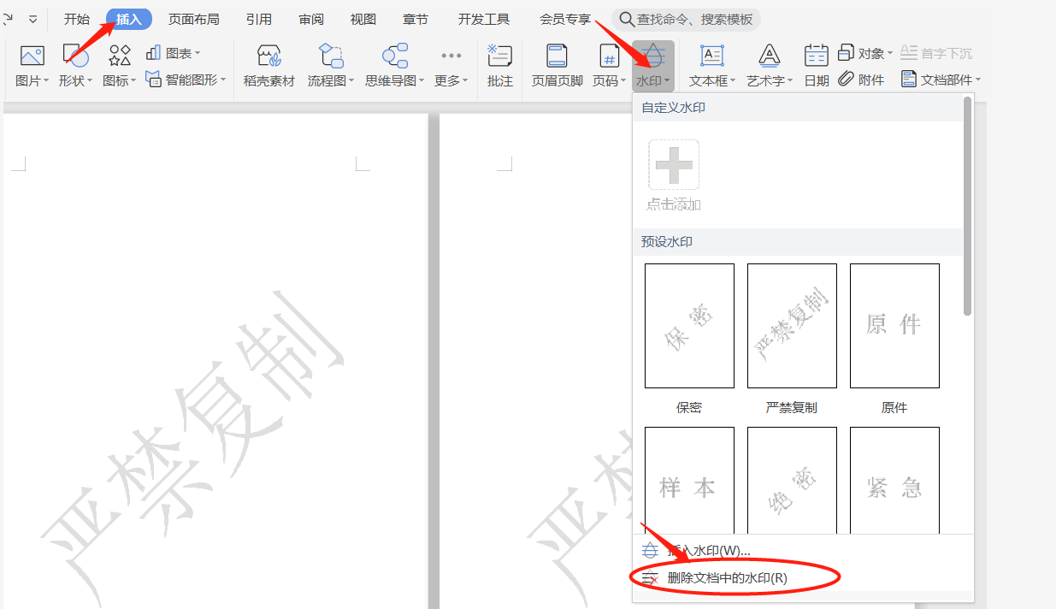The width and height of the screenshot is (1056, 609).
Task: Click 点击添加 custom watermark button
Action: [674, 175]
